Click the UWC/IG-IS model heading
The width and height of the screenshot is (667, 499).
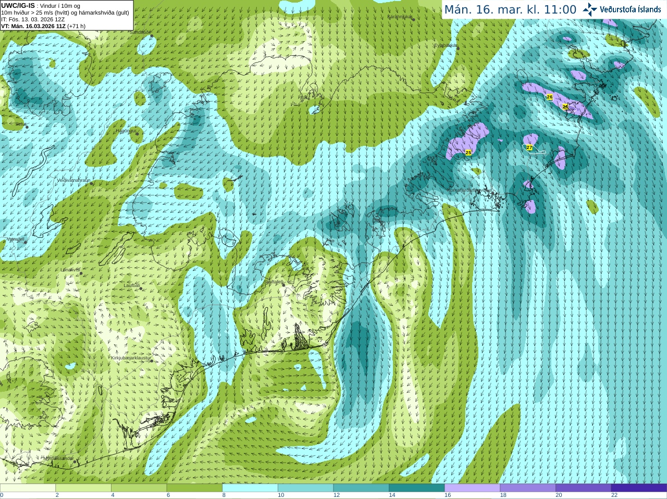click(x=18, y=6)
